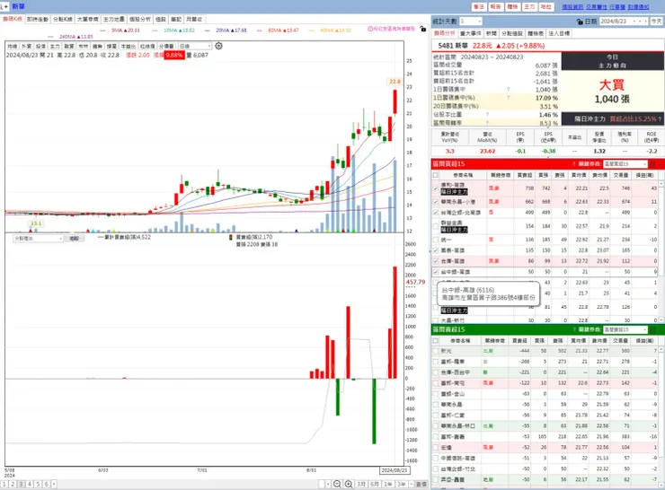The height and width of the screenshot is (490, 665).
Task: Expand page number list arrow after 6
Action: [x=53, y=484]
